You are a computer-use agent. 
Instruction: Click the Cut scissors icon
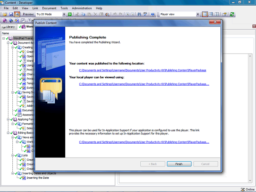[x=77, y=14]
